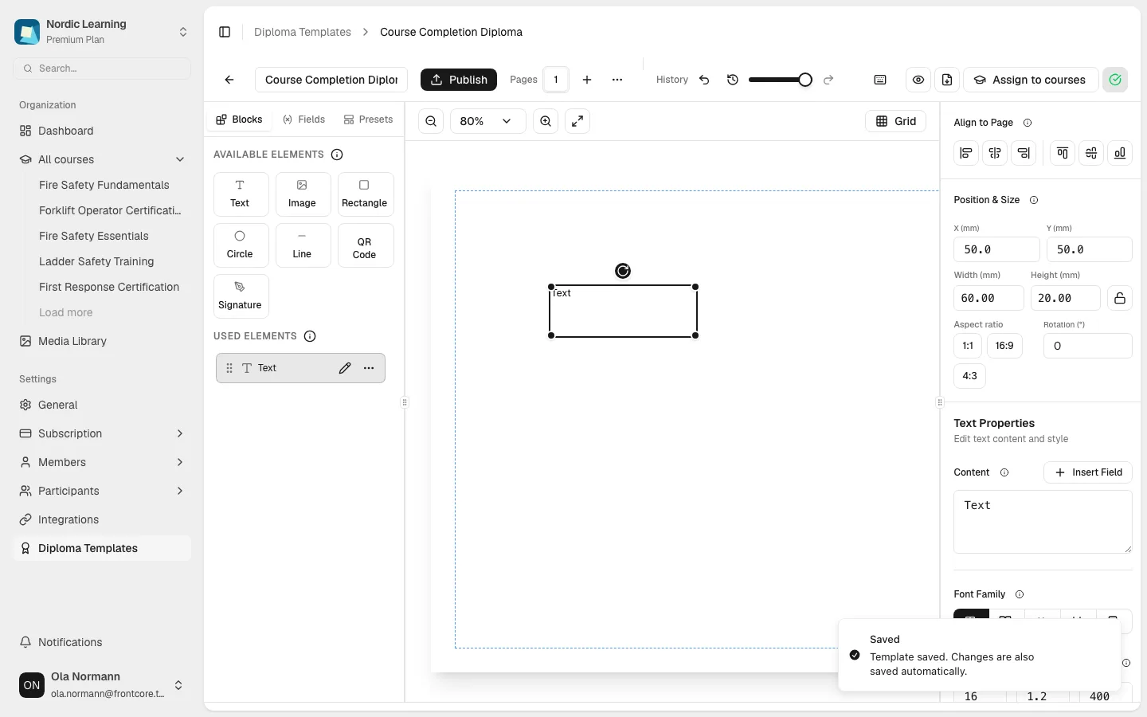Add an Image element
Image resolution: width=1147 pixels, height=717 pixels.
pyautogui.click(x=302, y=194)
